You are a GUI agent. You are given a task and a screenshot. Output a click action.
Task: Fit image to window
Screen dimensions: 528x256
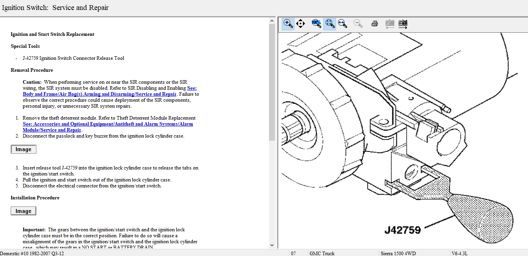click(330, 24)
